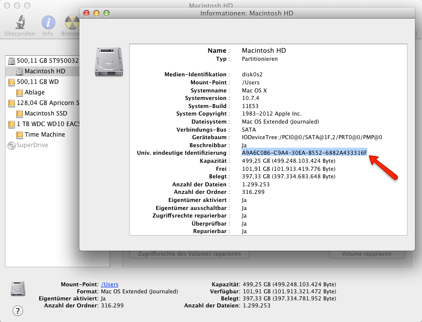Click the 'SATA' Verbindungs-Bus value
Viewport: 422px width, 322px height.
coord(249,130)
